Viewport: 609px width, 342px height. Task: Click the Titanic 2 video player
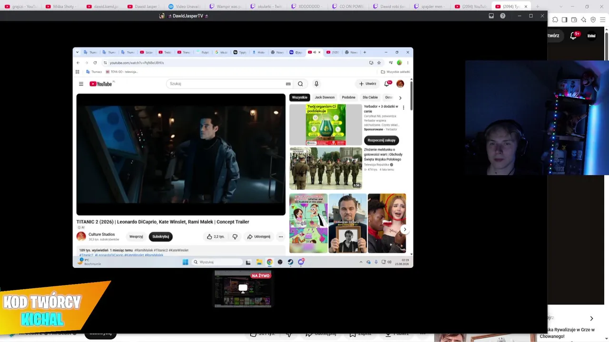pos(181,154)
